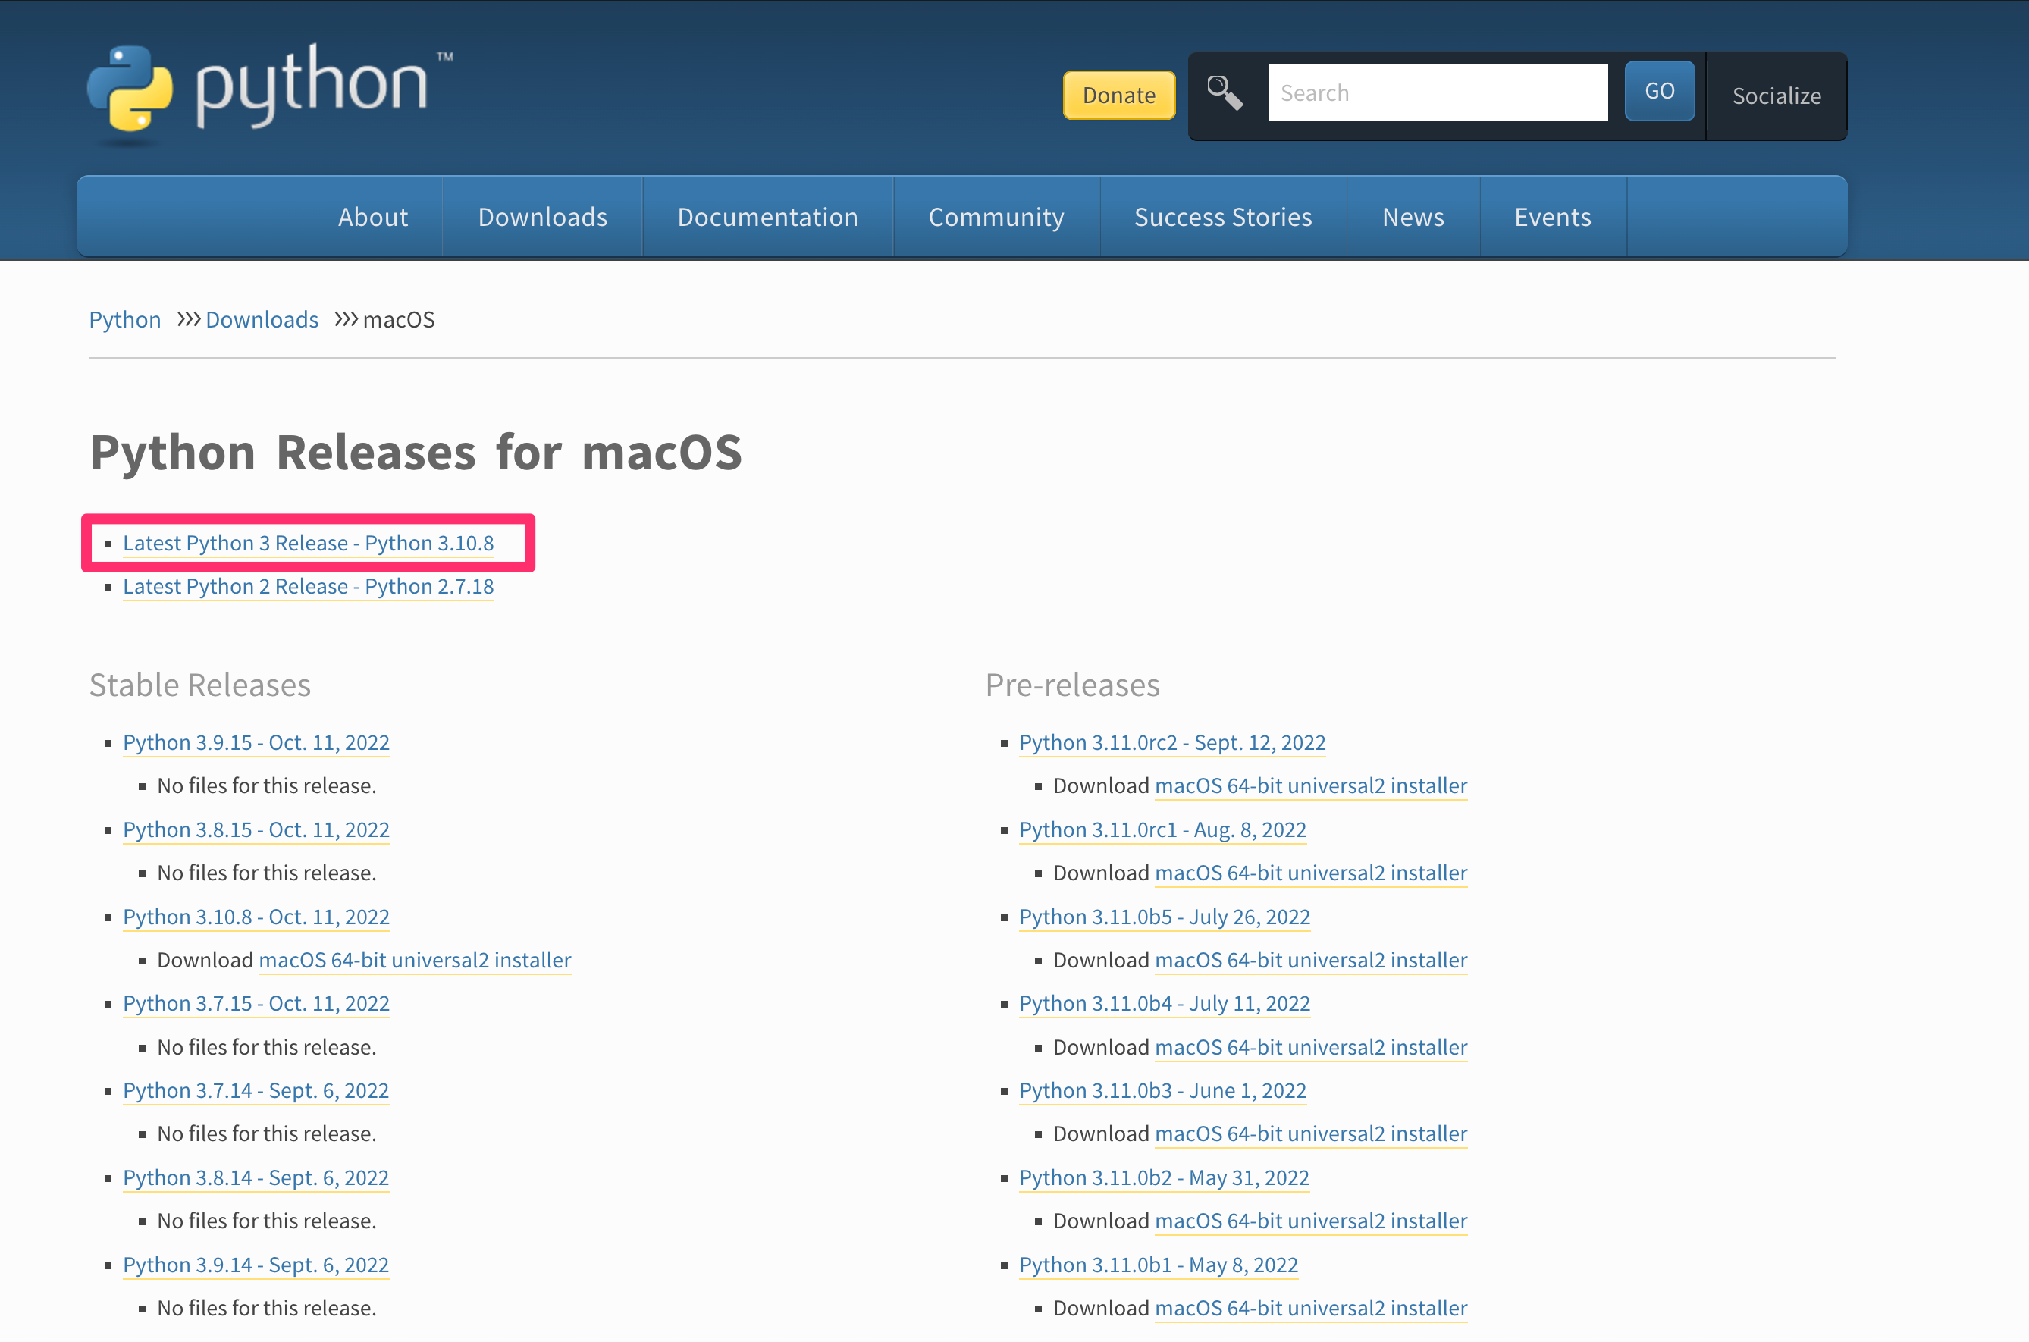Image resolution: width=2029 pixels, height=1342 pixels.
Task: Open Python 3.8.15 - Oct. 11, 2022
Action: pos(256,829)
